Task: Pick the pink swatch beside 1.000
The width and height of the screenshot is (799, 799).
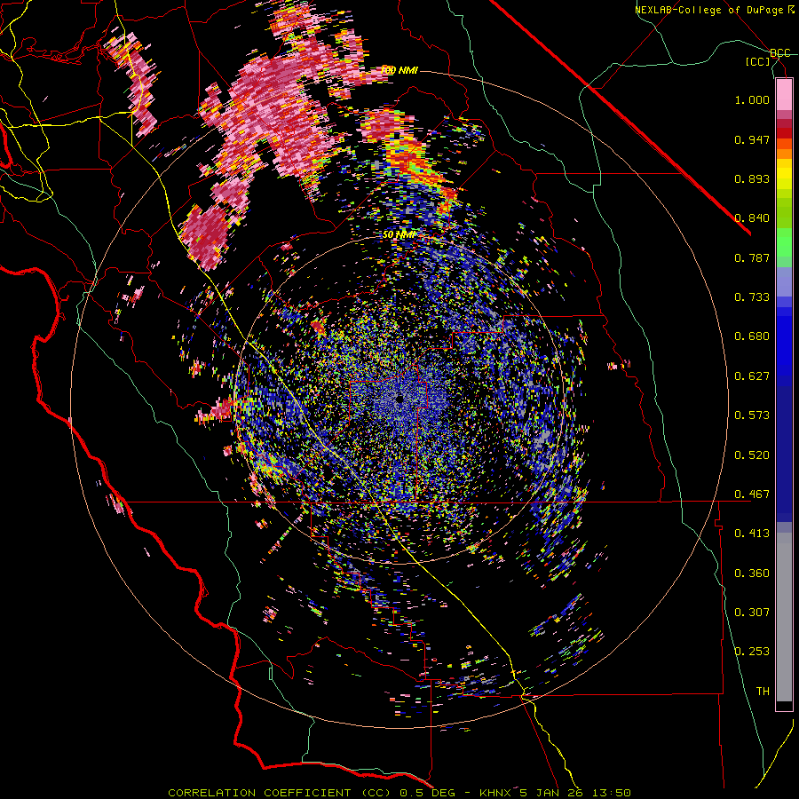Action: tap(784, 95)
